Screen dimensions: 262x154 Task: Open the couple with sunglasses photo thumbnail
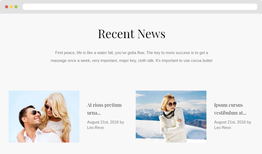[44, 116]
